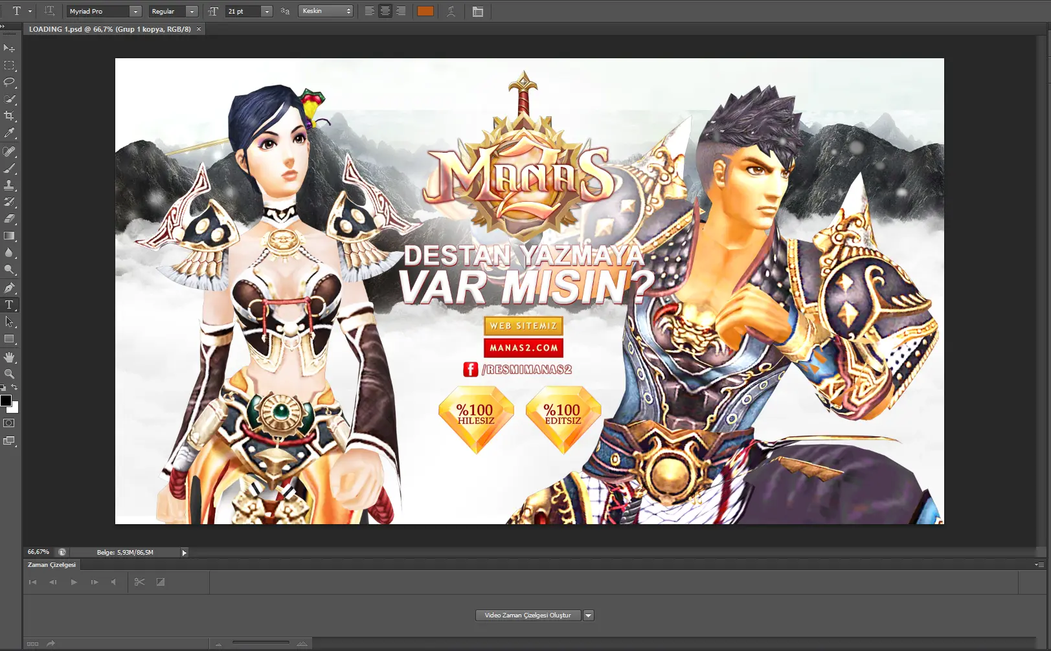Toggle the Character and Paragraph panels
The height and width of the screenshot is (651, 1051).
click(x=478, y=11)
